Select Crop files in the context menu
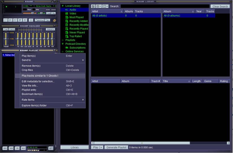The width and height of the screenshot is (233, 153). pyautogui.click(x=50, y=70)
